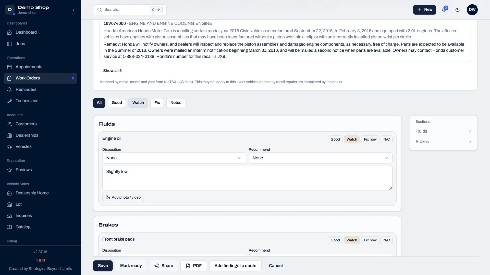Mark Engine oil as N/C
This screenshot has height=275, width=490.
tap(386, 139)
